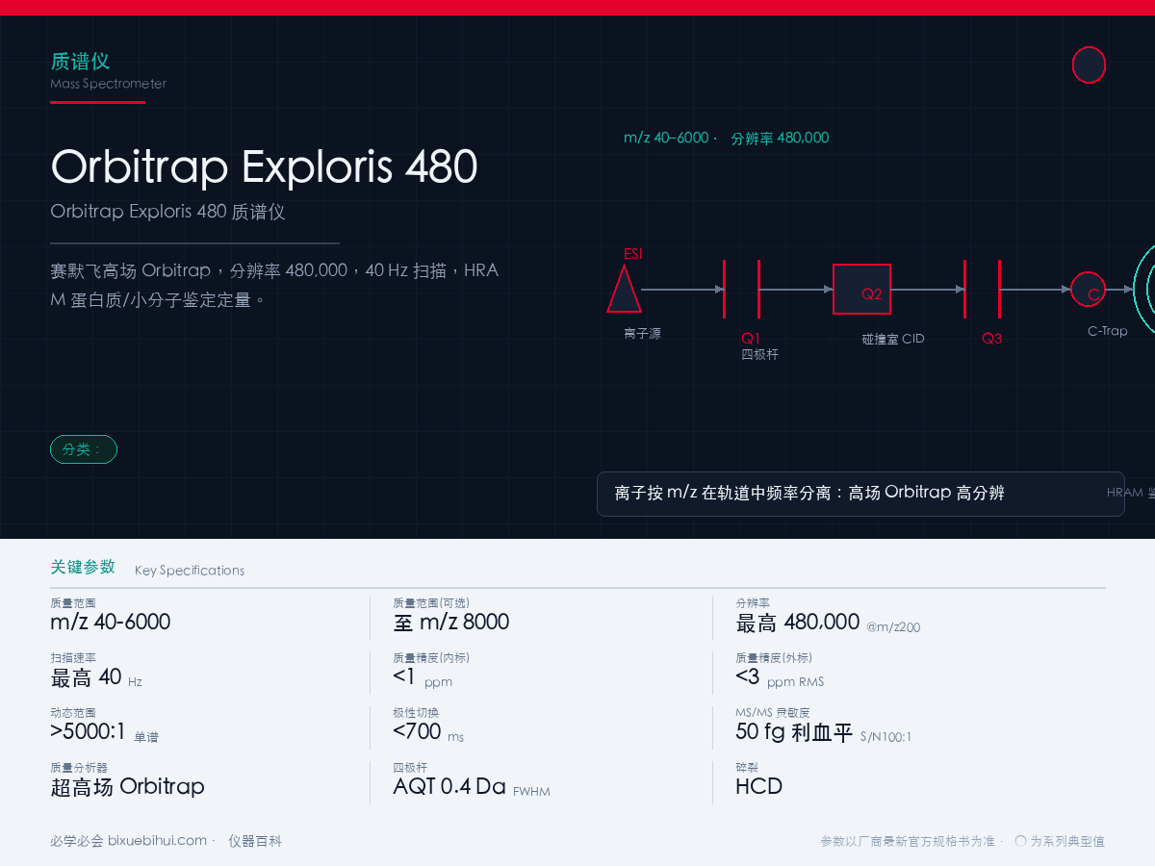
Task: Click the Q3 label in diagram
Action: [991, 339]
